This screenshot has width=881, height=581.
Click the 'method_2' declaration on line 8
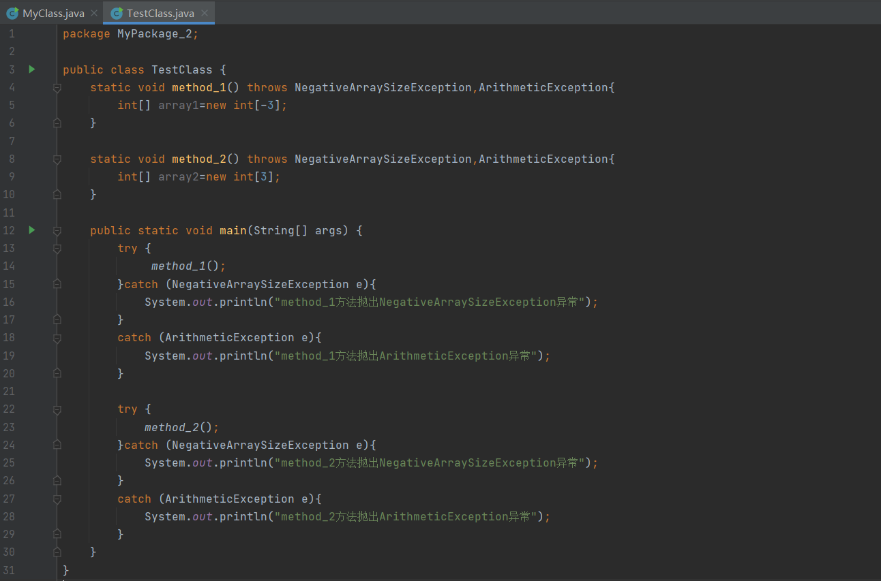click(x=199, y=159)
